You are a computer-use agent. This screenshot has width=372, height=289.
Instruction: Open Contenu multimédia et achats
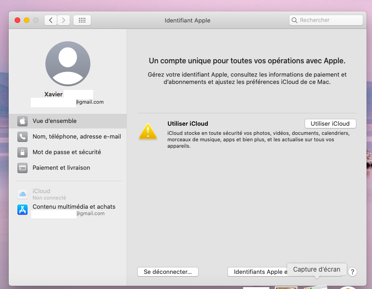(x=67, y=210)
